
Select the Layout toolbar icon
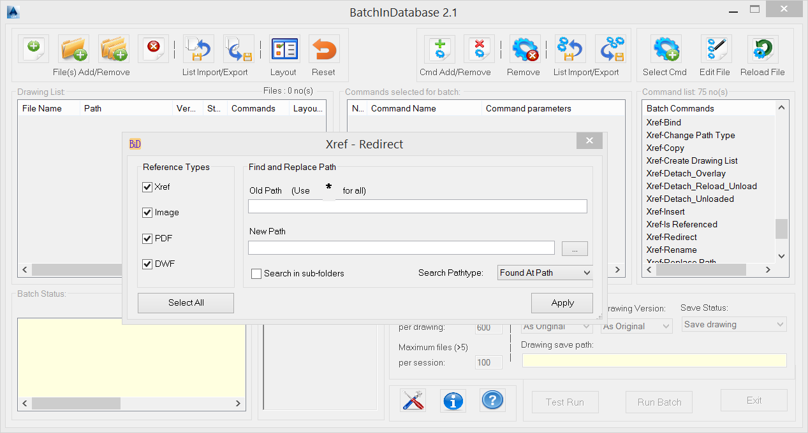point(283,48)
